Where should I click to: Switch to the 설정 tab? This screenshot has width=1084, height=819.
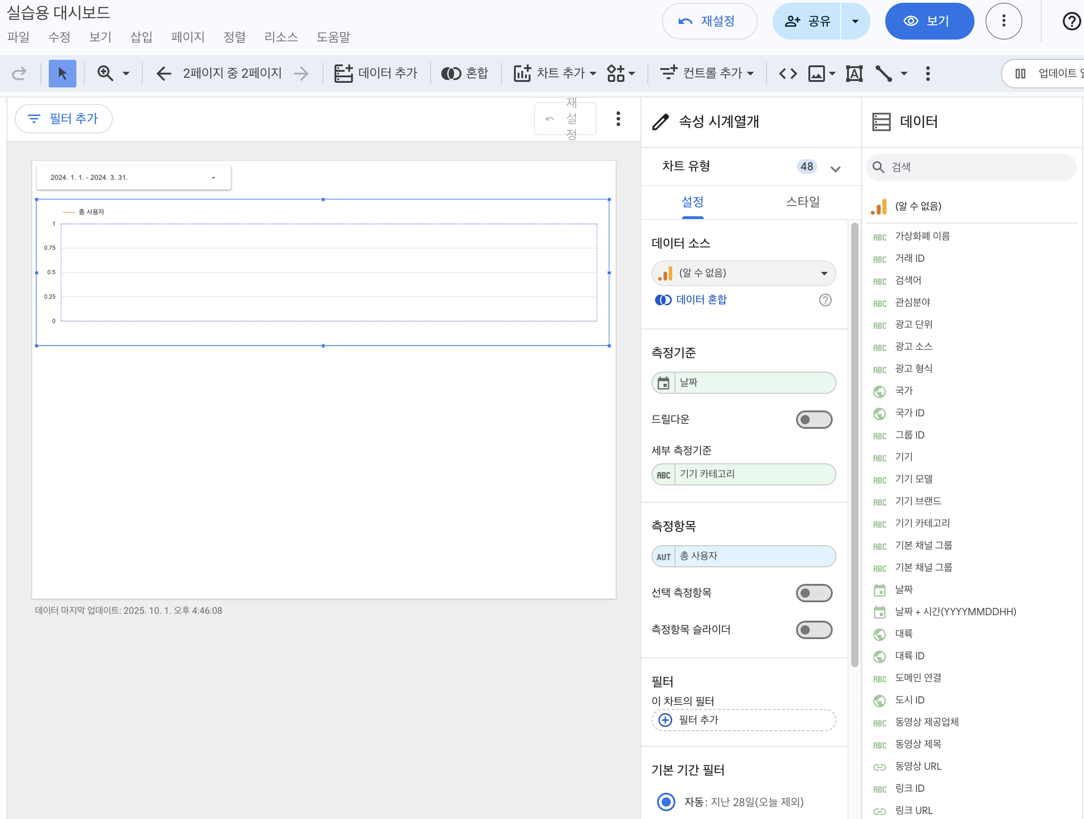coord(692,202)
